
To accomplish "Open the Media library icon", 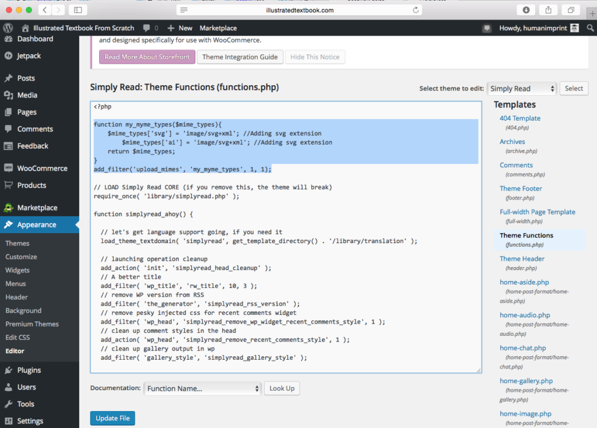I will tap(9, 95).
